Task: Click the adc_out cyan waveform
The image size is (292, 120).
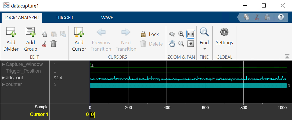Action: click(x=189, y=79)
